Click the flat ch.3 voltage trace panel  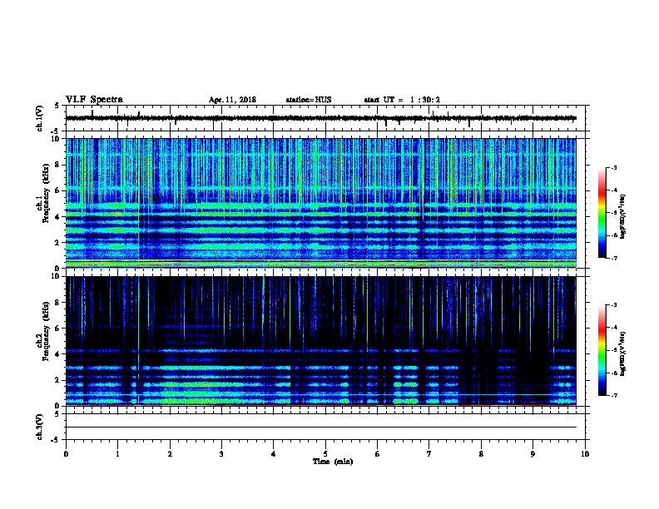(x=325, y=427)
